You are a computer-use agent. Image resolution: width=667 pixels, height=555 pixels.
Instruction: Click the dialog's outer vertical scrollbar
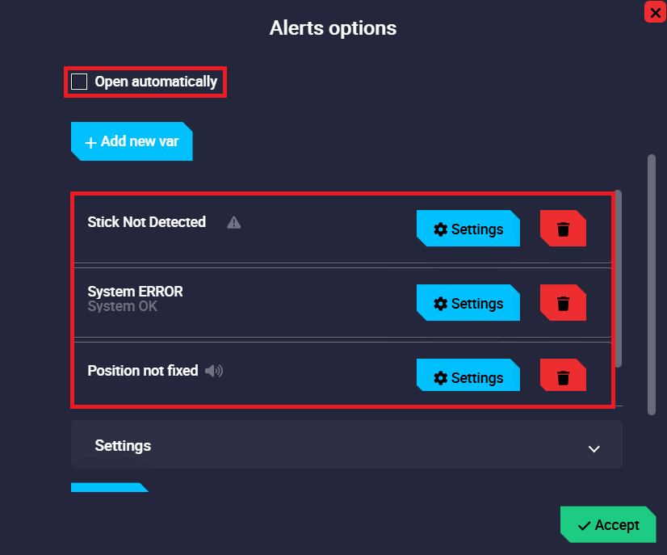[x=652, y=284]
